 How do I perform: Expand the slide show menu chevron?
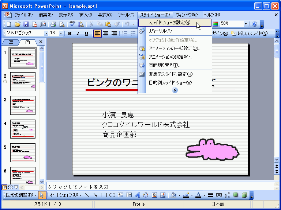[175, 90]
